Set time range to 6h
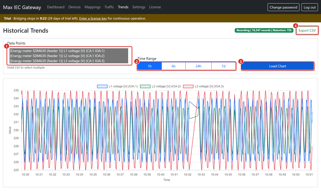This screenshot has height=191, width=321. pyautogui.click(x=174, y=66)
